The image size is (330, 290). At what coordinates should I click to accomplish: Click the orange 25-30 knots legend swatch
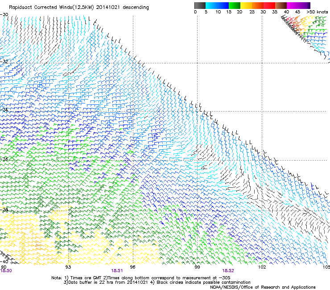point(258,5)
